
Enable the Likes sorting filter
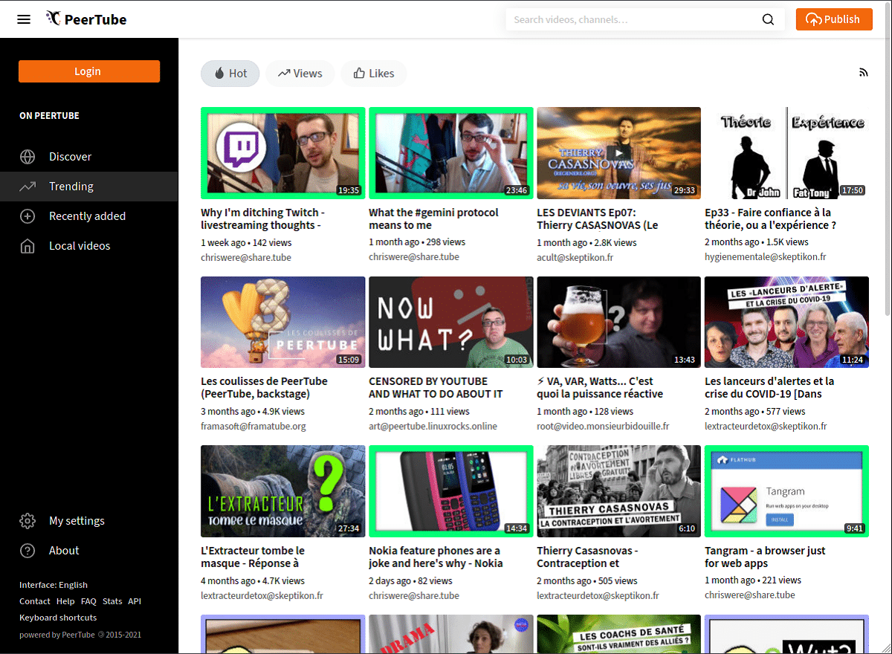[x=373, y=73]
